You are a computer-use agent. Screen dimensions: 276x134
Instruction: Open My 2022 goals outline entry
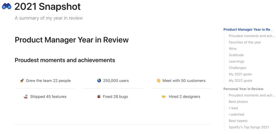pos(240,81)
